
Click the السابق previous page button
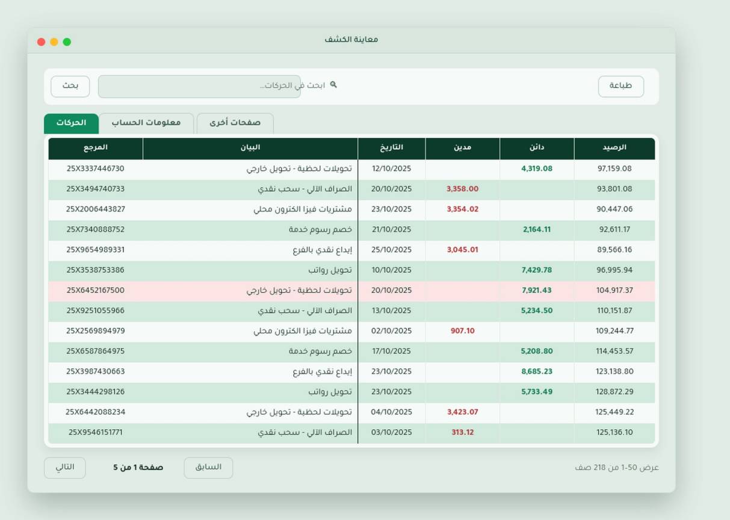tap(208, 468)
